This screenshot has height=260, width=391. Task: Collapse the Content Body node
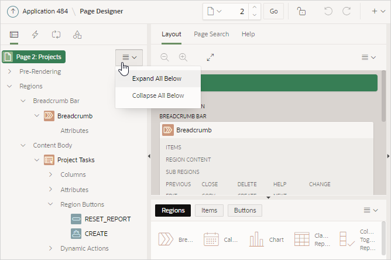point(23,145)
